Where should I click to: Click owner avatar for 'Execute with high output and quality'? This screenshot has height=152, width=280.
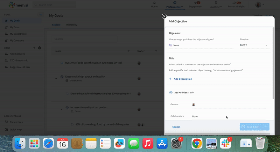(x=139, y=78)
